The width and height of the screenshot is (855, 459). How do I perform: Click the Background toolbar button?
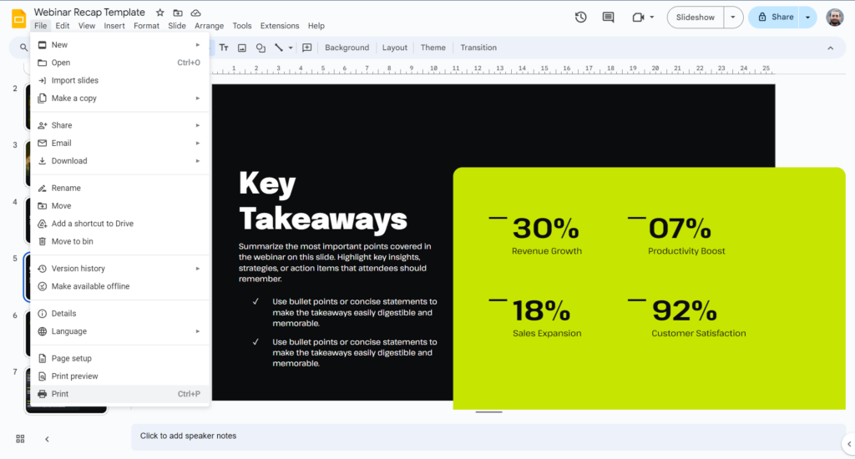(347, 48)
